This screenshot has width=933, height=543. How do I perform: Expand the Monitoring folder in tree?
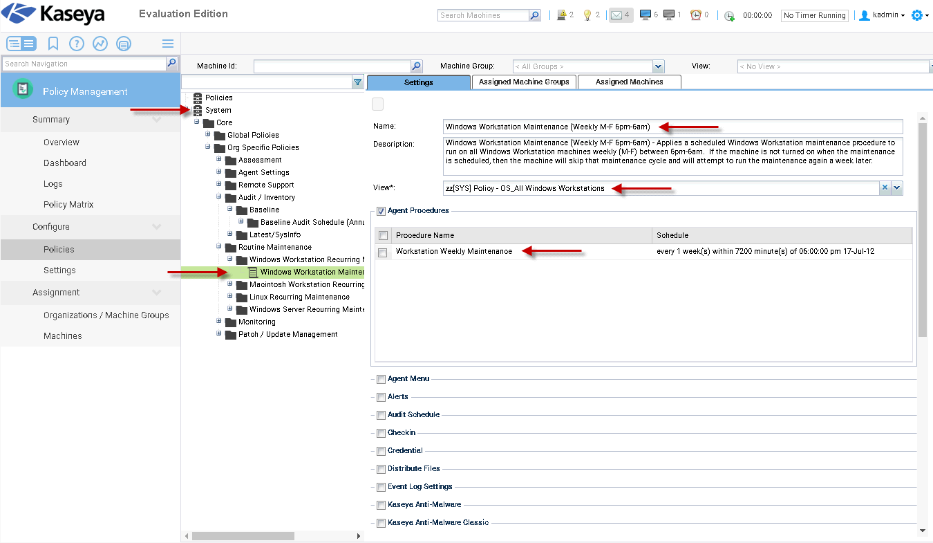[219, 322]
